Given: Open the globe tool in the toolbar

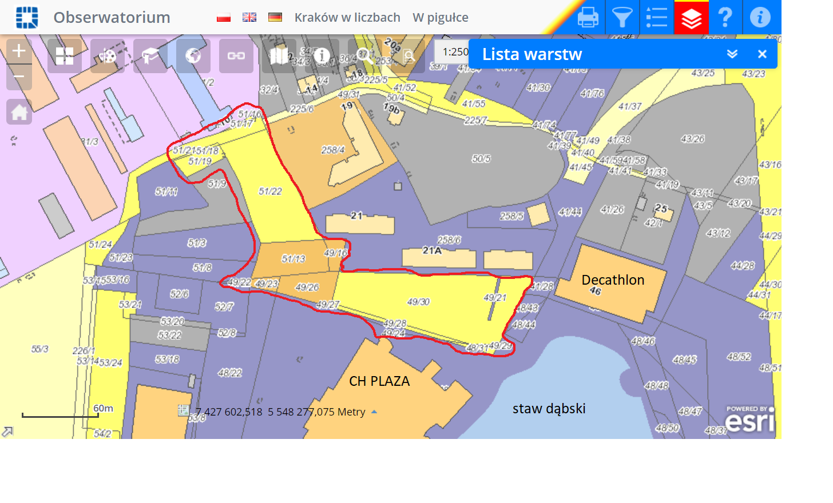Looking at the screenshot, I should coord(193,56).
